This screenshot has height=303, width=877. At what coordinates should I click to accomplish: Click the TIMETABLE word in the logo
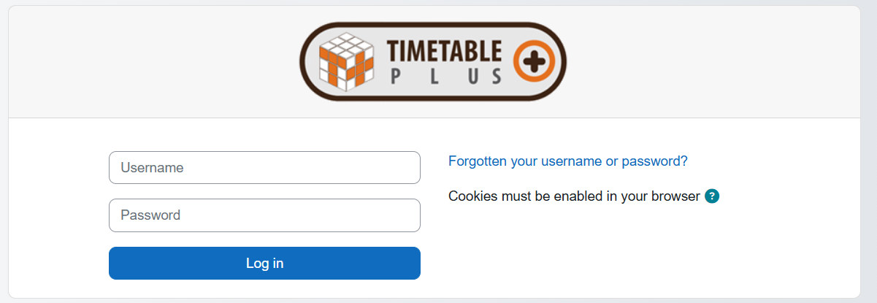click(x=443, y=50)
